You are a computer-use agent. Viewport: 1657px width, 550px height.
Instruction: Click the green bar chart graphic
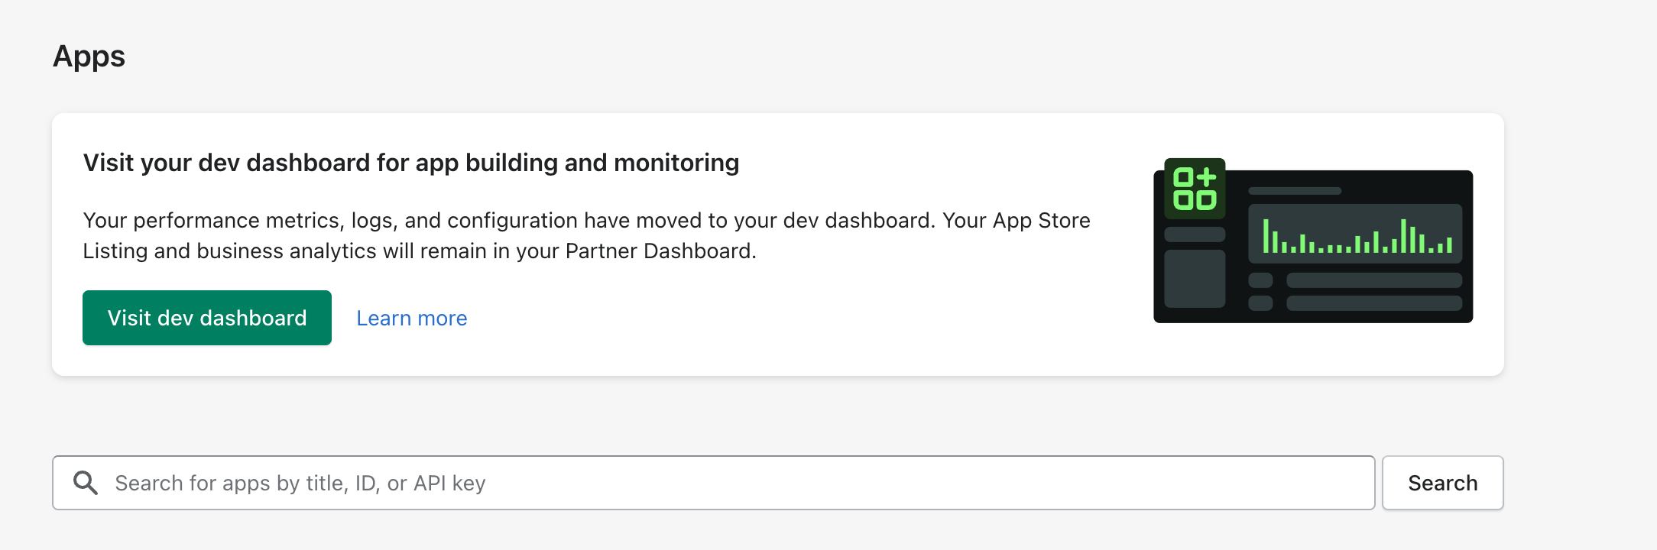1357,238
